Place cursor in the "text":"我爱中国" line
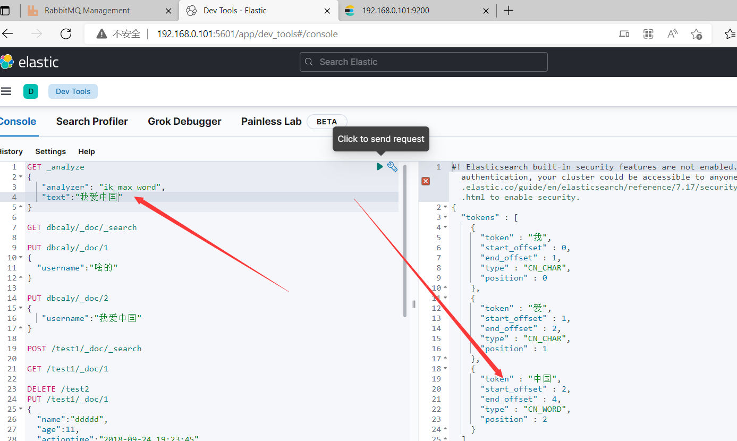 click(x=82, y=197)
